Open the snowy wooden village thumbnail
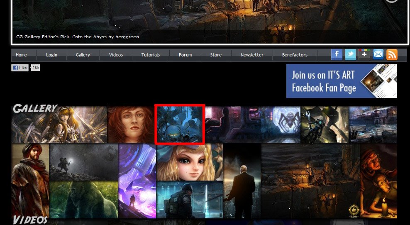The width and height of the screenshot is (410, 225). tap(373, 124)
